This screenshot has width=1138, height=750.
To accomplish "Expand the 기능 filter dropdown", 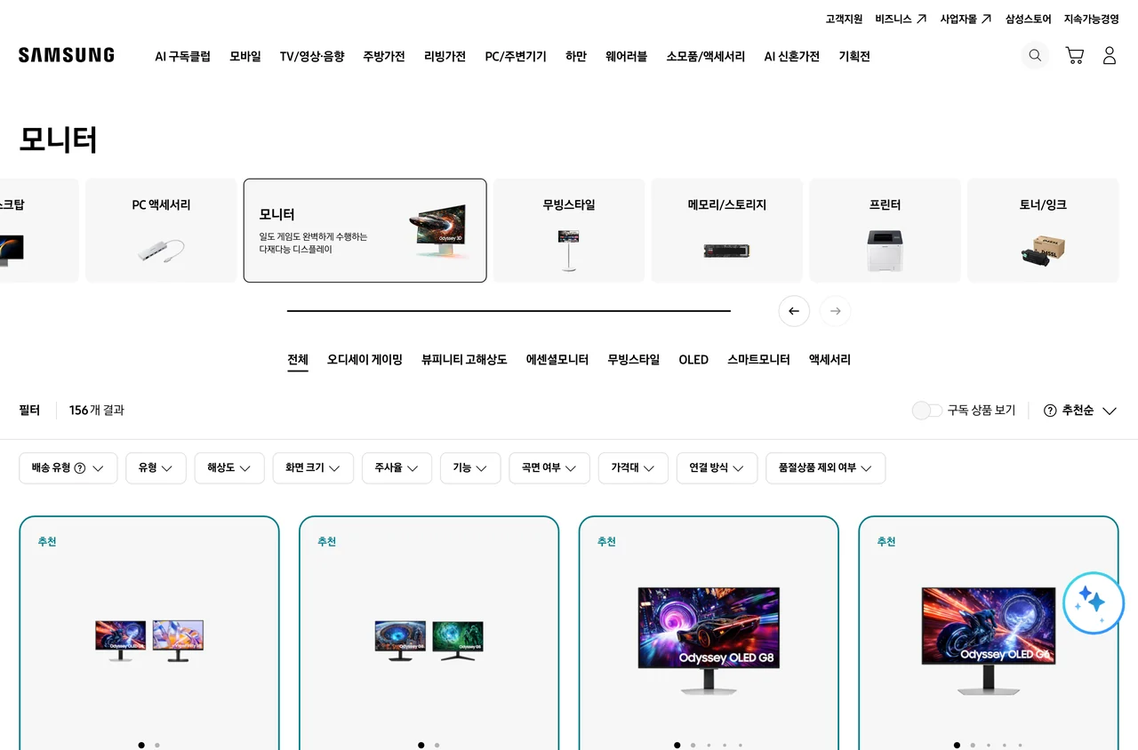I will click(470, 468).
